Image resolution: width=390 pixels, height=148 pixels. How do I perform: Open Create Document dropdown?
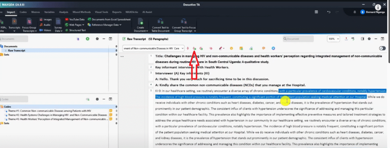(147, 31)
